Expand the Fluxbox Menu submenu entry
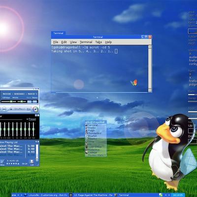 pyautogui.click(x=97, y=155)
